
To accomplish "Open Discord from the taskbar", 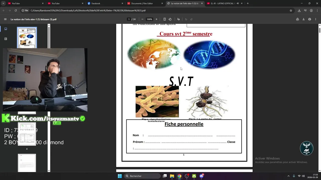I will click(x=201, y=176).
